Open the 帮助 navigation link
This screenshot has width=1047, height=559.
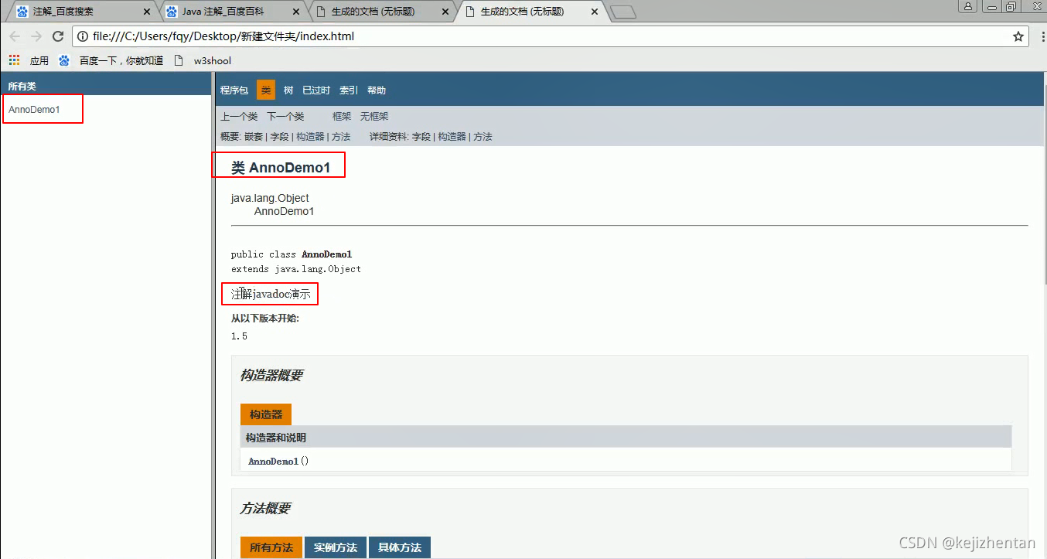tap(377, 90)
